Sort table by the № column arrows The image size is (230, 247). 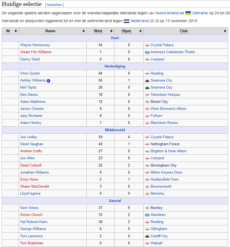click(x=16, y=31)
